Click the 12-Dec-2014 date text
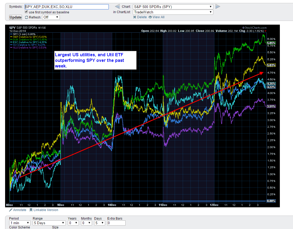The image size is (293, 229). click(17, 31)
